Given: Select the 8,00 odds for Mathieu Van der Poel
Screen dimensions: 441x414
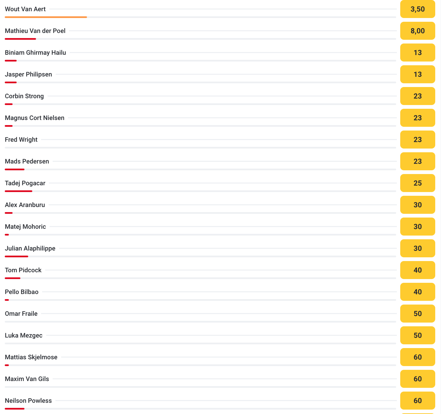Looking at the screenshot, I should click(x=418, y=31).
